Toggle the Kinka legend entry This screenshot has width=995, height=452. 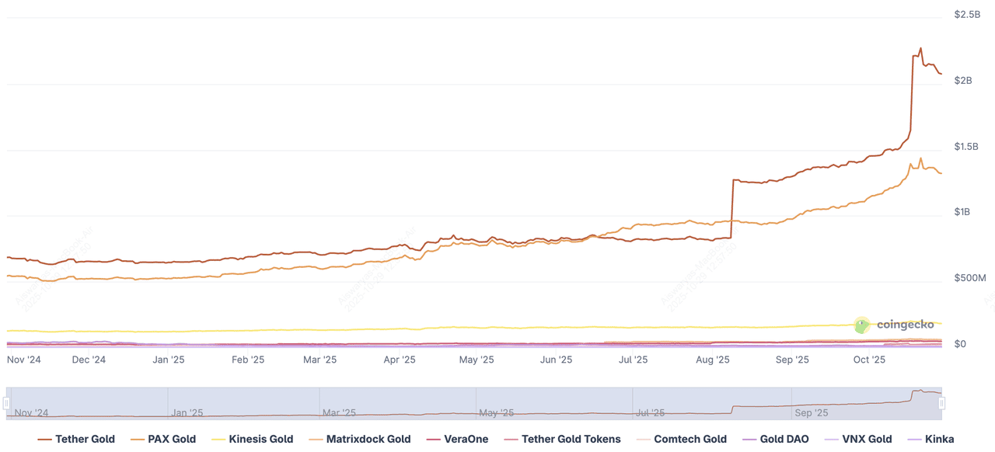pyautogui.click(x=939, y=440)
